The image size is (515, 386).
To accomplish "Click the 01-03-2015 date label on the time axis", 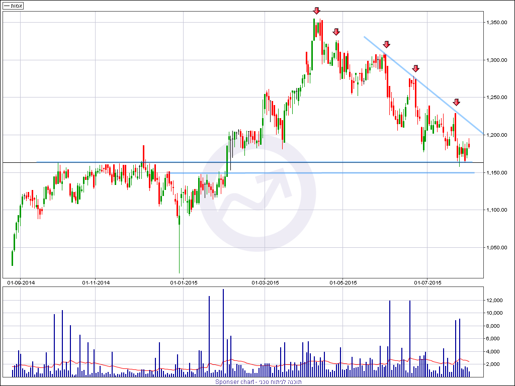I will [x=265, y=282].
